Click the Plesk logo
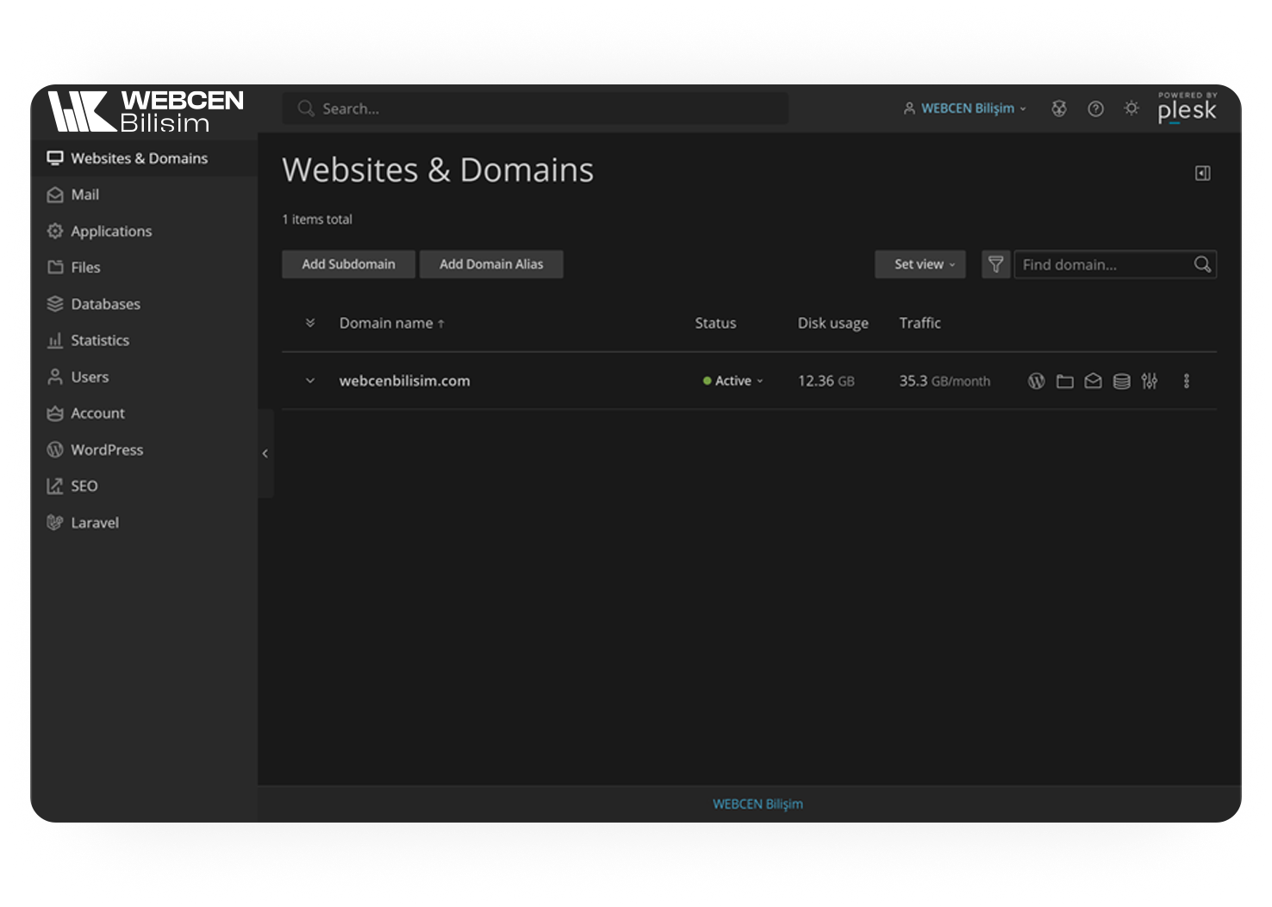The height and width of the screenshot is (907, 1272). [1187, 110]
